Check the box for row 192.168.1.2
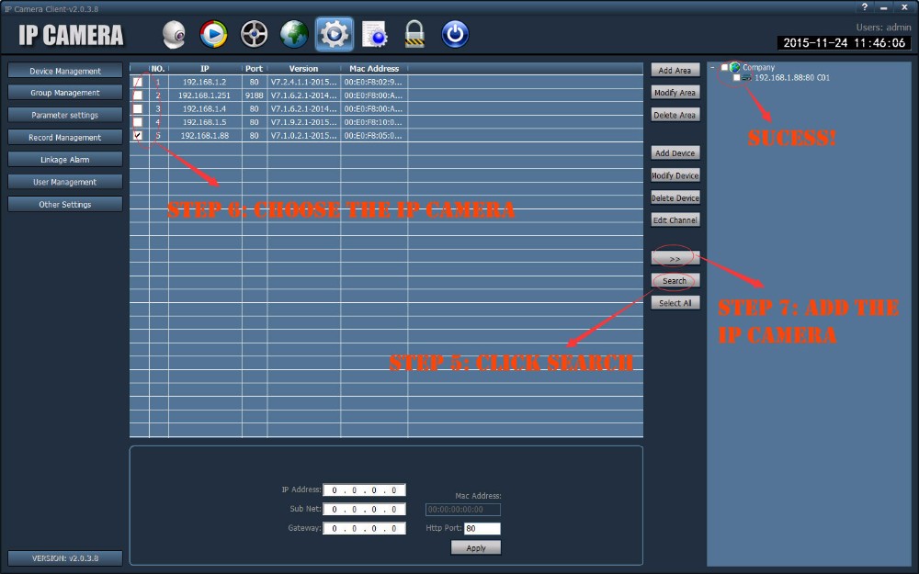This screenshot has height=574, width=919. (x=138, y=82)
